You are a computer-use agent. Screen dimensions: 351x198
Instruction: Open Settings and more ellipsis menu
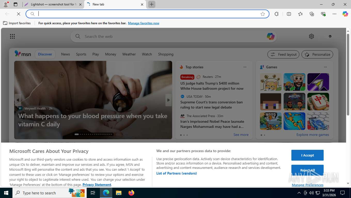click(x=334, y=14)
